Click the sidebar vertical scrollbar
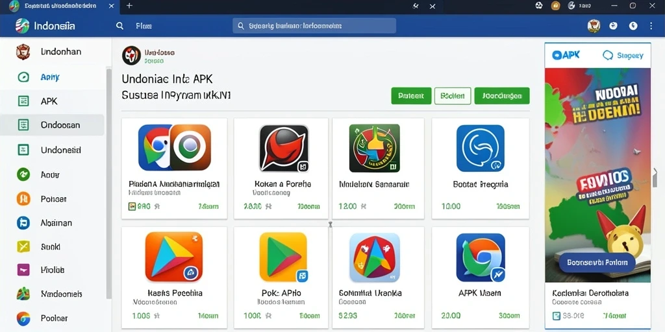Image resolution: width=665 pixels, height=332 pixels. 109,183
